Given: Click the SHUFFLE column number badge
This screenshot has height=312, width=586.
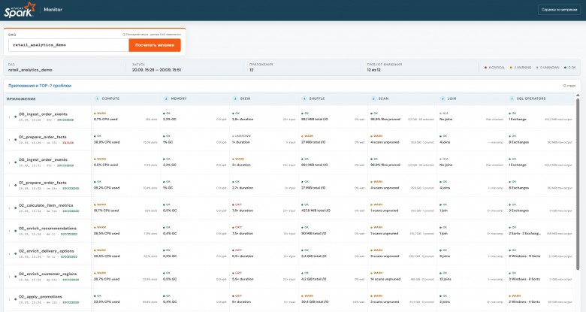Looking at the screenshot, I should pyautogui.click(x=304, y=98).
